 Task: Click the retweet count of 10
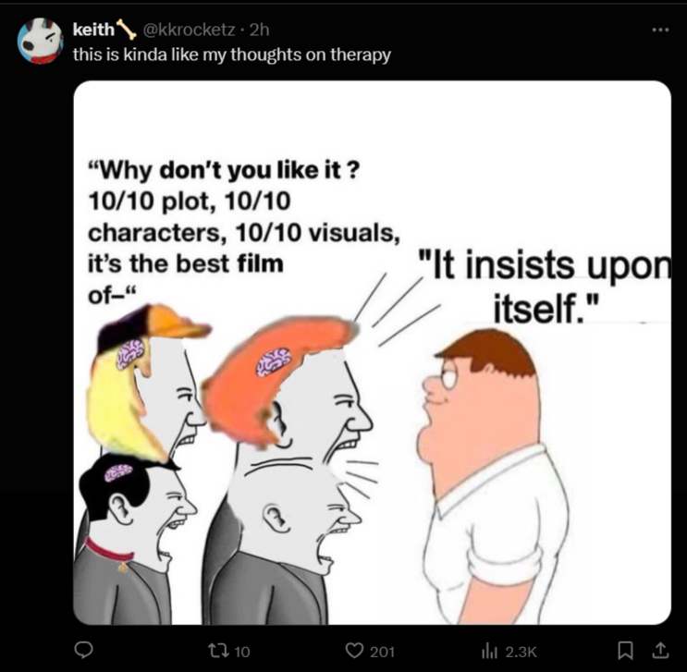242,652
